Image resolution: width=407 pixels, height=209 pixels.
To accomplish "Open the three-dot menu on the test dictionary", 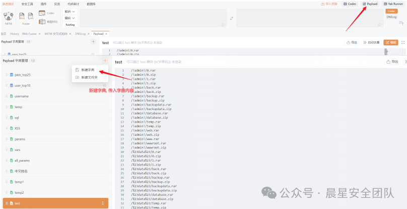I will point(103,203).
